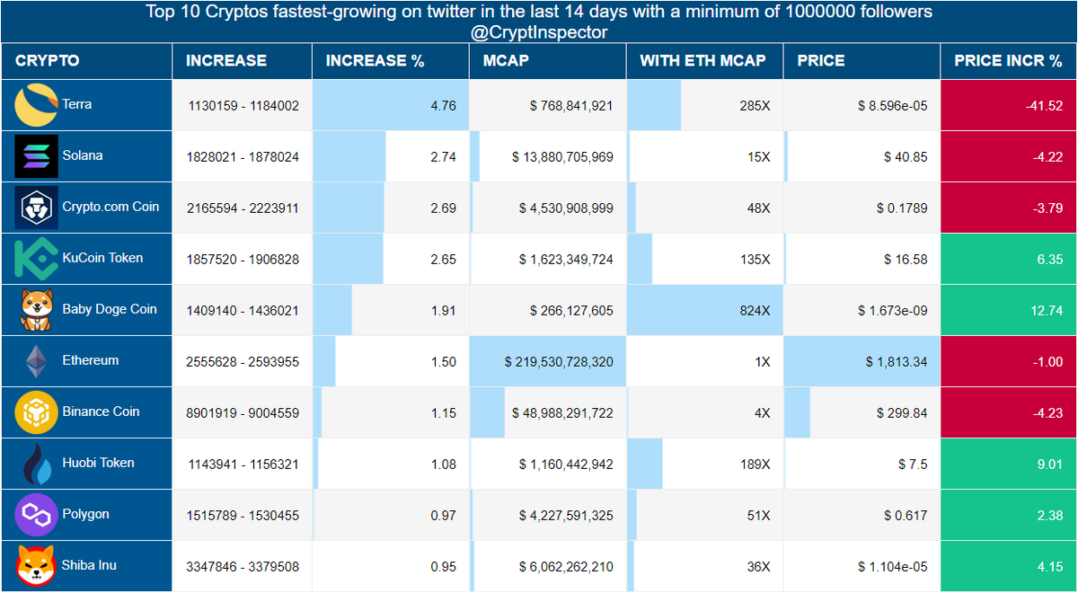Click the Binance Coin name label

point(102,412)
